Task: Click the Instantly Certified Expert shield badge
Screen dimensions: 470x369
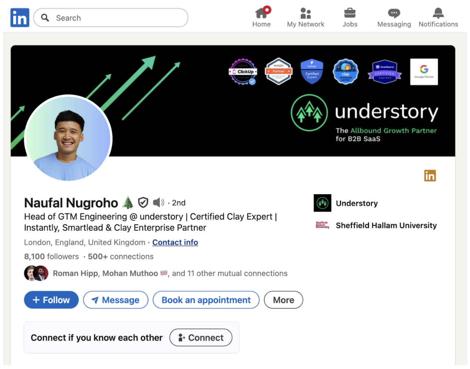Action: pyautogui.click(x=312, y=72)
